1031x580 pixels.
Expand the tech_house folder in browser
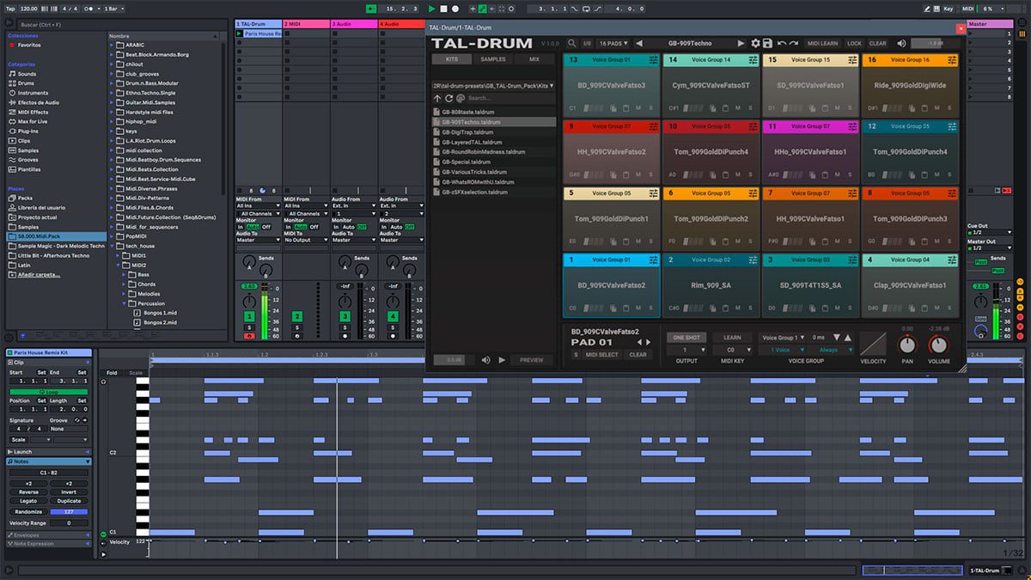click(113, 246)
